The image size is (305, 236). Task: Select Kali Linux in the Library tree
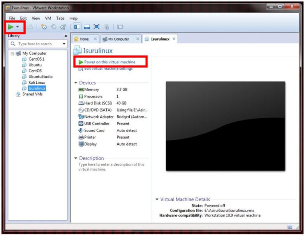36,82
